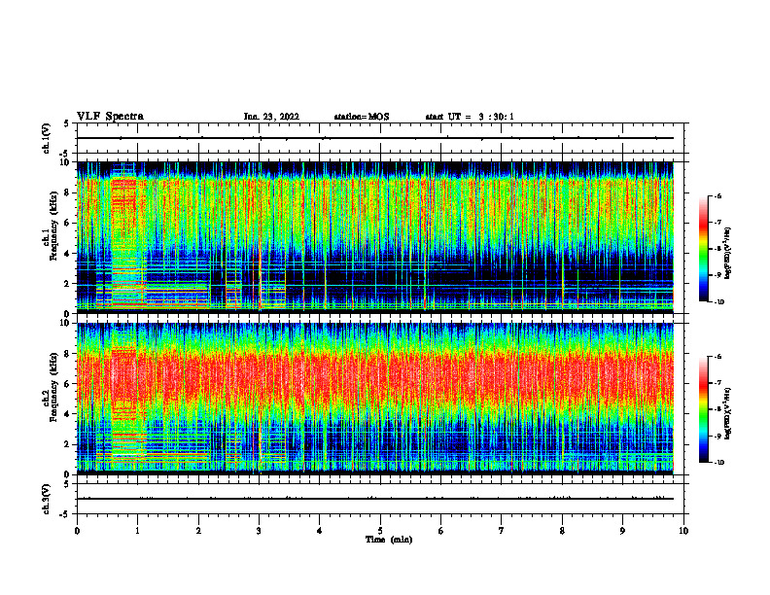Click the 'VLF Spectra' title text
Image resolution: width=770 pixels, height=595 pixels.
pos(110,117)
